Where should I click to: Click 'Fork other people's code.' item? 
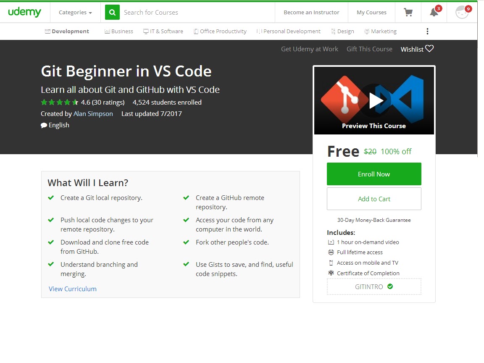click(232, 242)
